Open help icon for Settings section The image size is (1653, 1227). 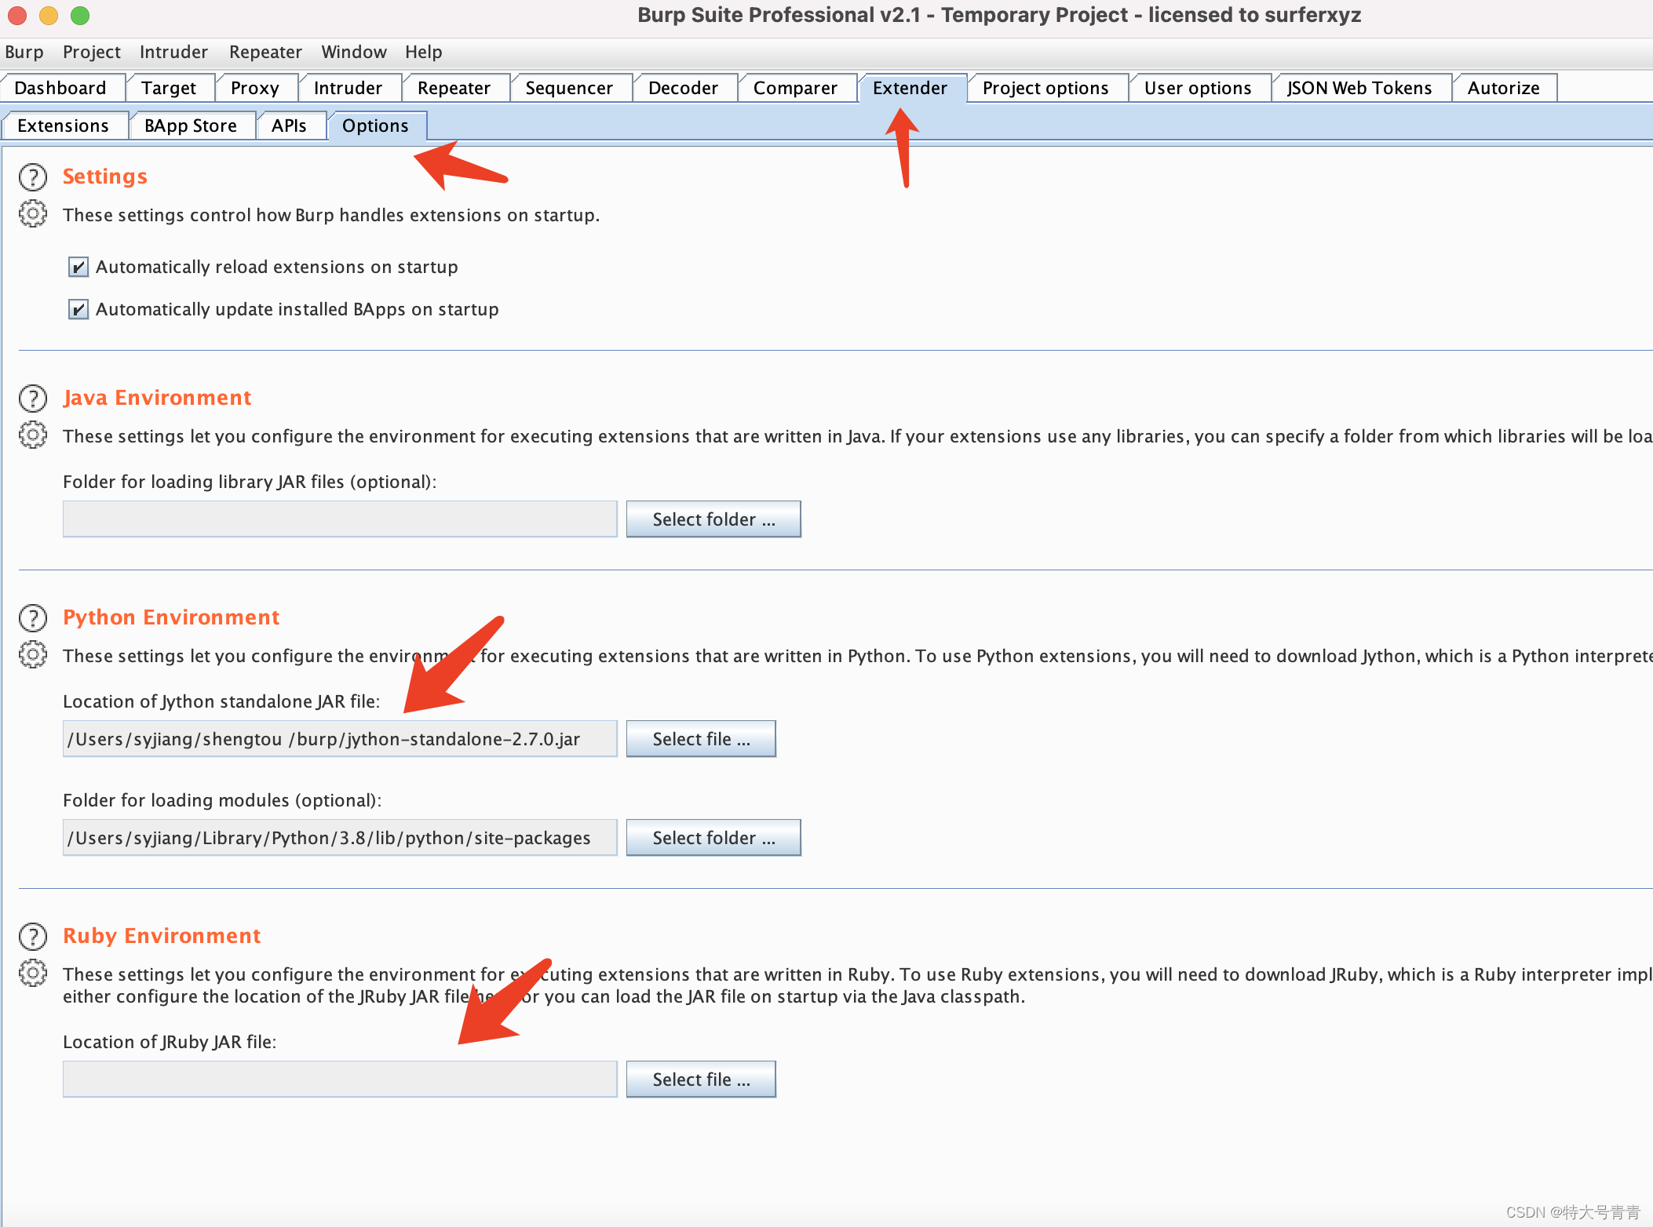point(33,177)
